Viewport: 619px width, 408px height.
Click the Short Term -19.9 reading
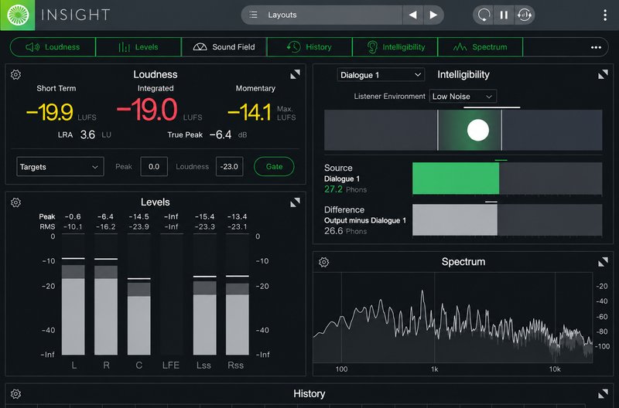[x=50, y=112]
